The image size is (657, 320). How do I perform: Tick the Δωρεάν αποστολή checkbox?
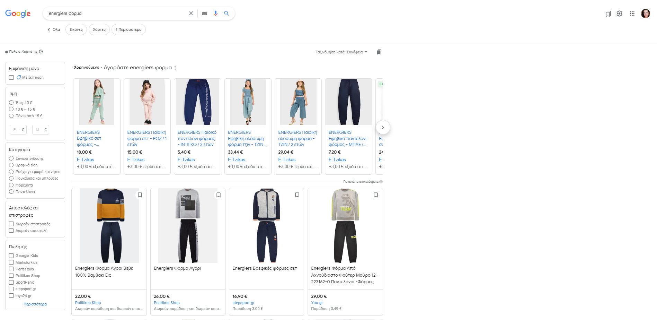point(11,231)
